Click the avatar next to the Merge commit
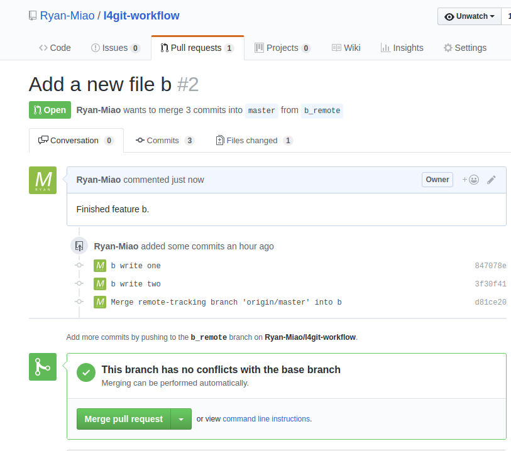The image size is (511, 451). 100,302
